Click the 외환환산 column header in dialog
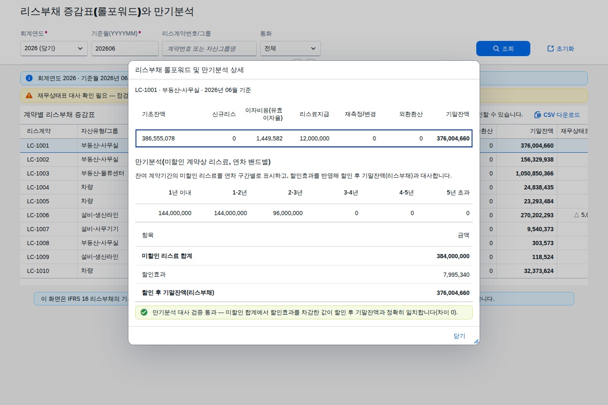Screen dimensions: 608x405 pos(411,114)
